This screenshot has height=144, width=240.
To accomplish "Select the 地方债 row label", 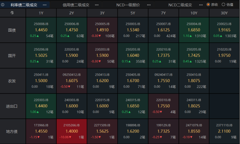I will pos(12,132).
